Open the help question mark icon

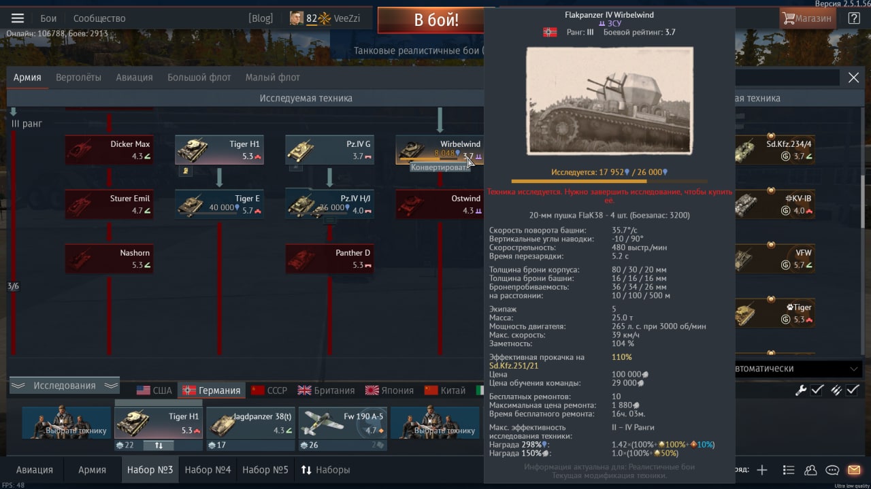point(853,18)
